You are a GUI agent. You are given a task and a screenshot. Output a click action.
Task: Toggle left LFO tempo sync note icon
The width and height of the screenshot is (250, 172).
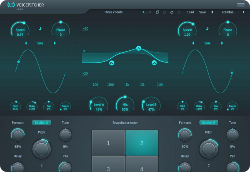point(40,29)
